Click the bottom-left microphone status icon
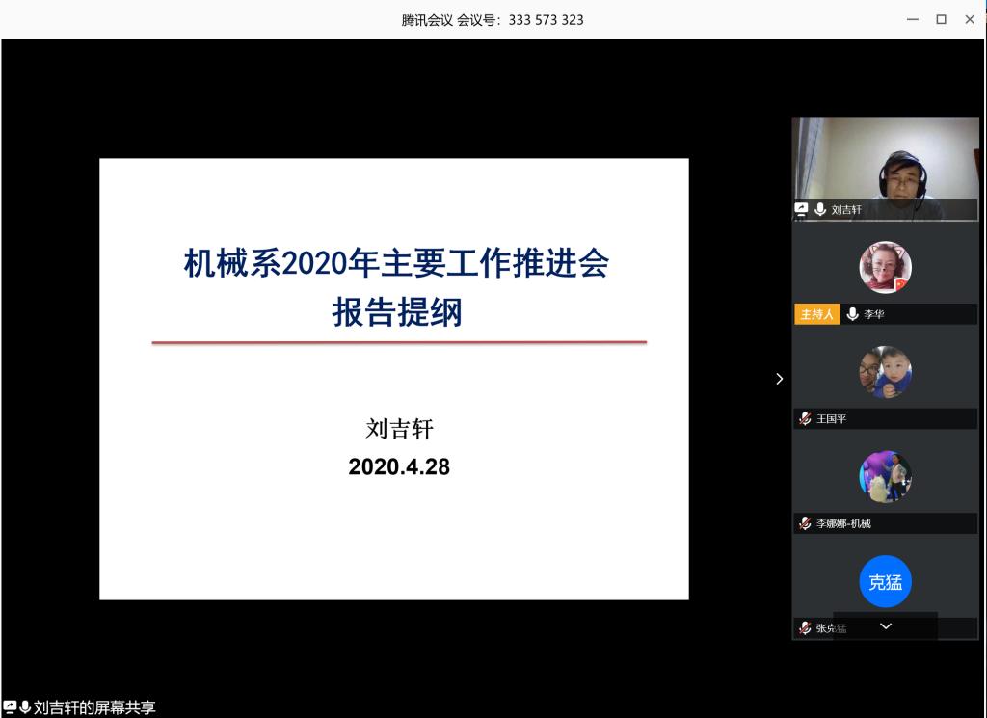 (x=25, y=707)
